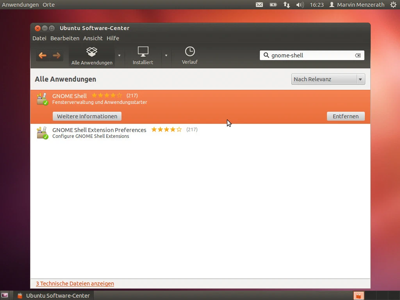Open the 3 Technische Dateien anzeigen link
400x300 pixels.
(75, 284)
